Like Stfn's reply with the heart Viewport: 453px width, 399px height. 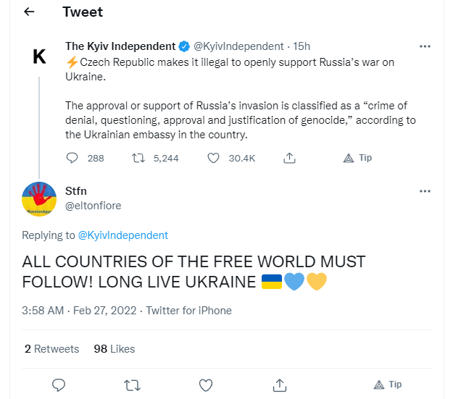coord(206,385)
